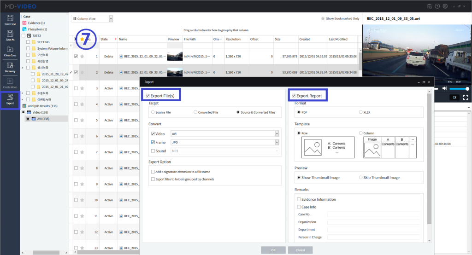The width and height of the screenshot is (472, 255).
Task: Uncheck row 2 file checkbox
Action: coord(76,72)
